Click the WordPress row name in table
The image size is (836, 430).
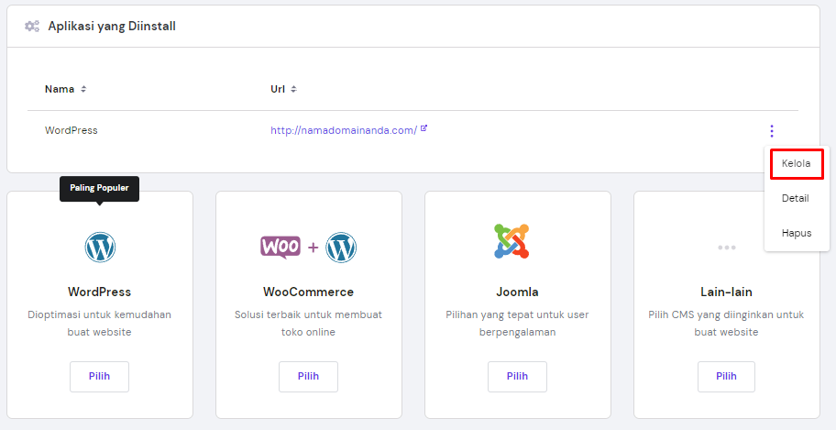tap(71, 130)
